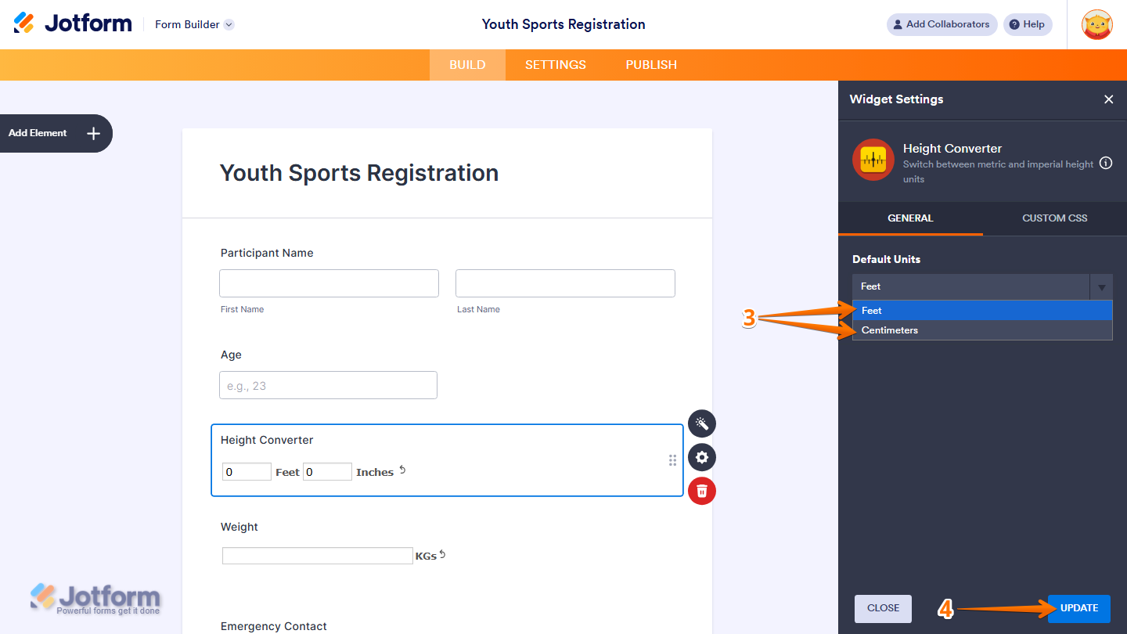The height and width of the screenshot is (634, 1127).
Task: Click the Jotform logo
Action: [x=73, y=23]
